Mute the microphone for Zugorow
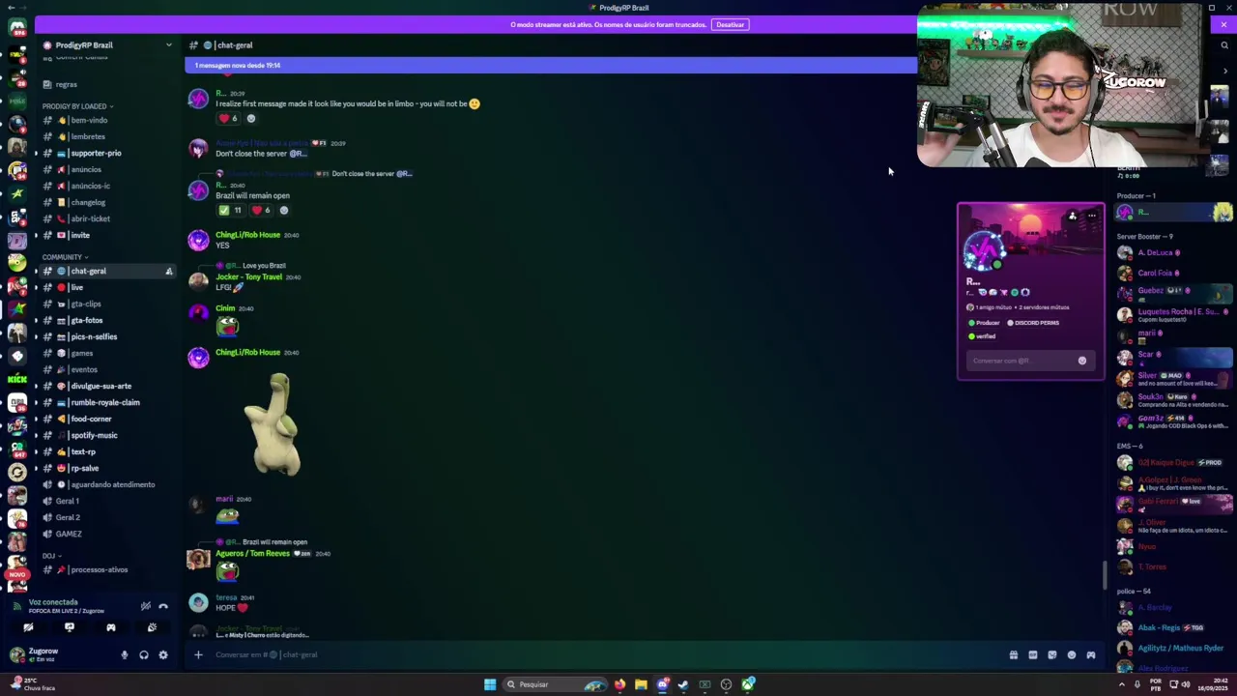Image resolution: width=1237 pixels, height=696 pixels. click(124, 655)
